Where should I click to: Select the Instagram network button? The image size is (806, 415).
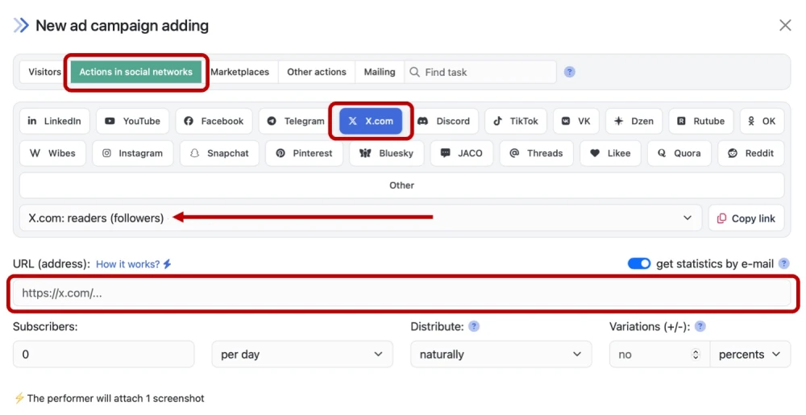click(x=133, y=153)
